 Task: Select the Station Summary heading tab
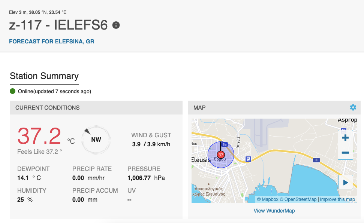pyautogui.click(x=44, y=76)
